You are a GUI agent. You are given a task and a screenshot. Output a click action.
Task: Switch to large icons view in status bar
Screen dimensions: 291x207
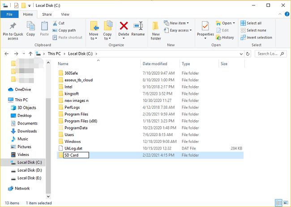point(286,203)
